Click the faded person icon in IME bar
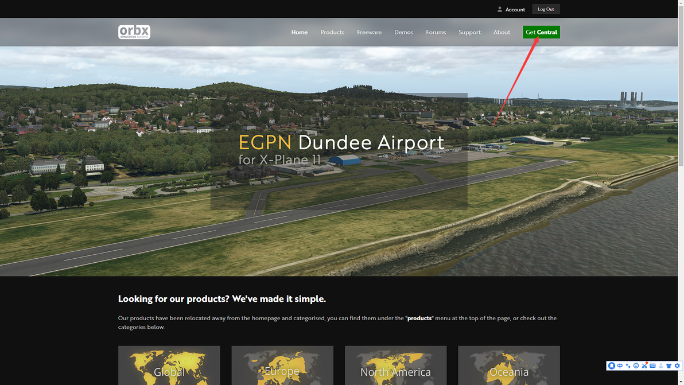The width and height of the screenshot is (684, 385). click(661, 366)
